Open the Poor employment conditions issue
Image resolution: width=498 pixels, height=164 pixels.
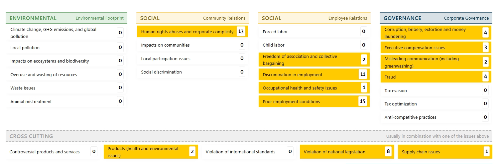click(x=314, y=101)
